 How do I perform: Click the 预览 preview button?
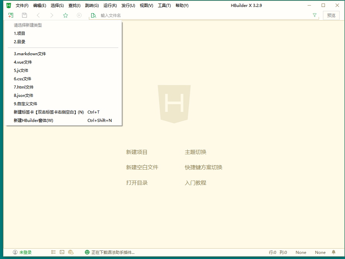point(331,15)
